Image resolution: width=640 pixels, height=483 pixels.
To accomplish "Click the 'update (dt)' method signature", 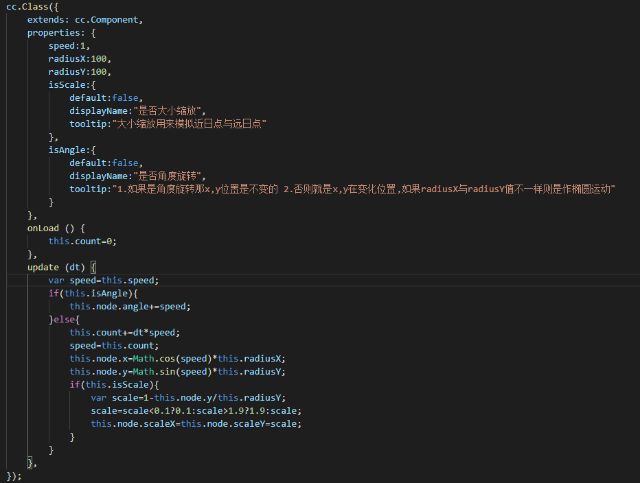I will pos(58,267).
